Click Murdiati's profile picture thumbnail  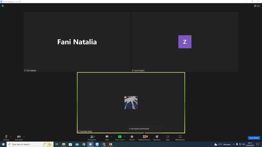tap(131, 102)
